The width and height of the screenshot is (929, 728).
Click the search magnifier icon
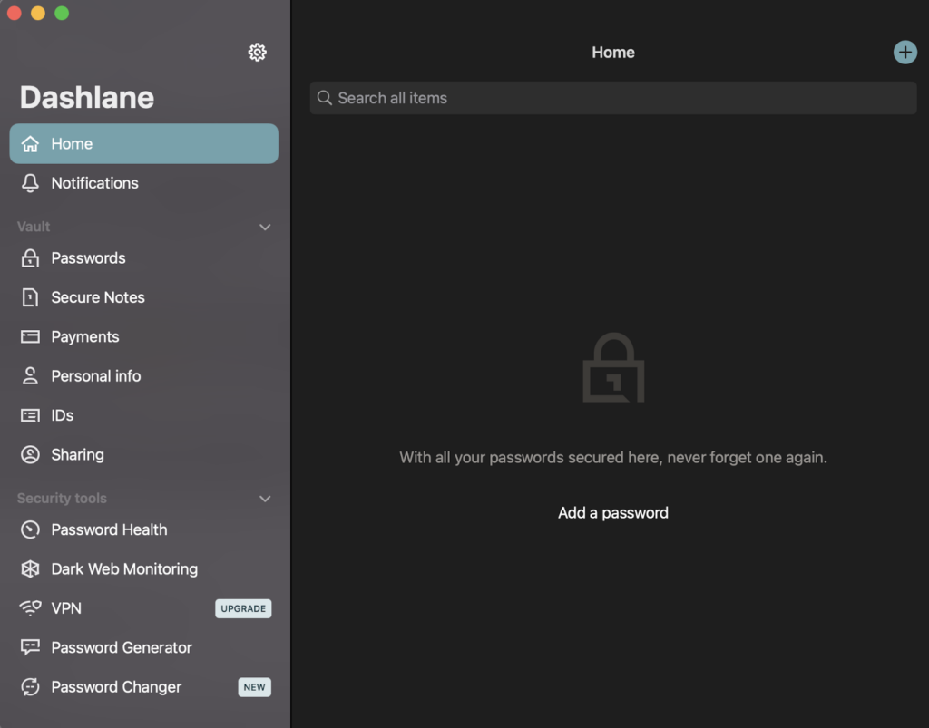tap(324, 98)
